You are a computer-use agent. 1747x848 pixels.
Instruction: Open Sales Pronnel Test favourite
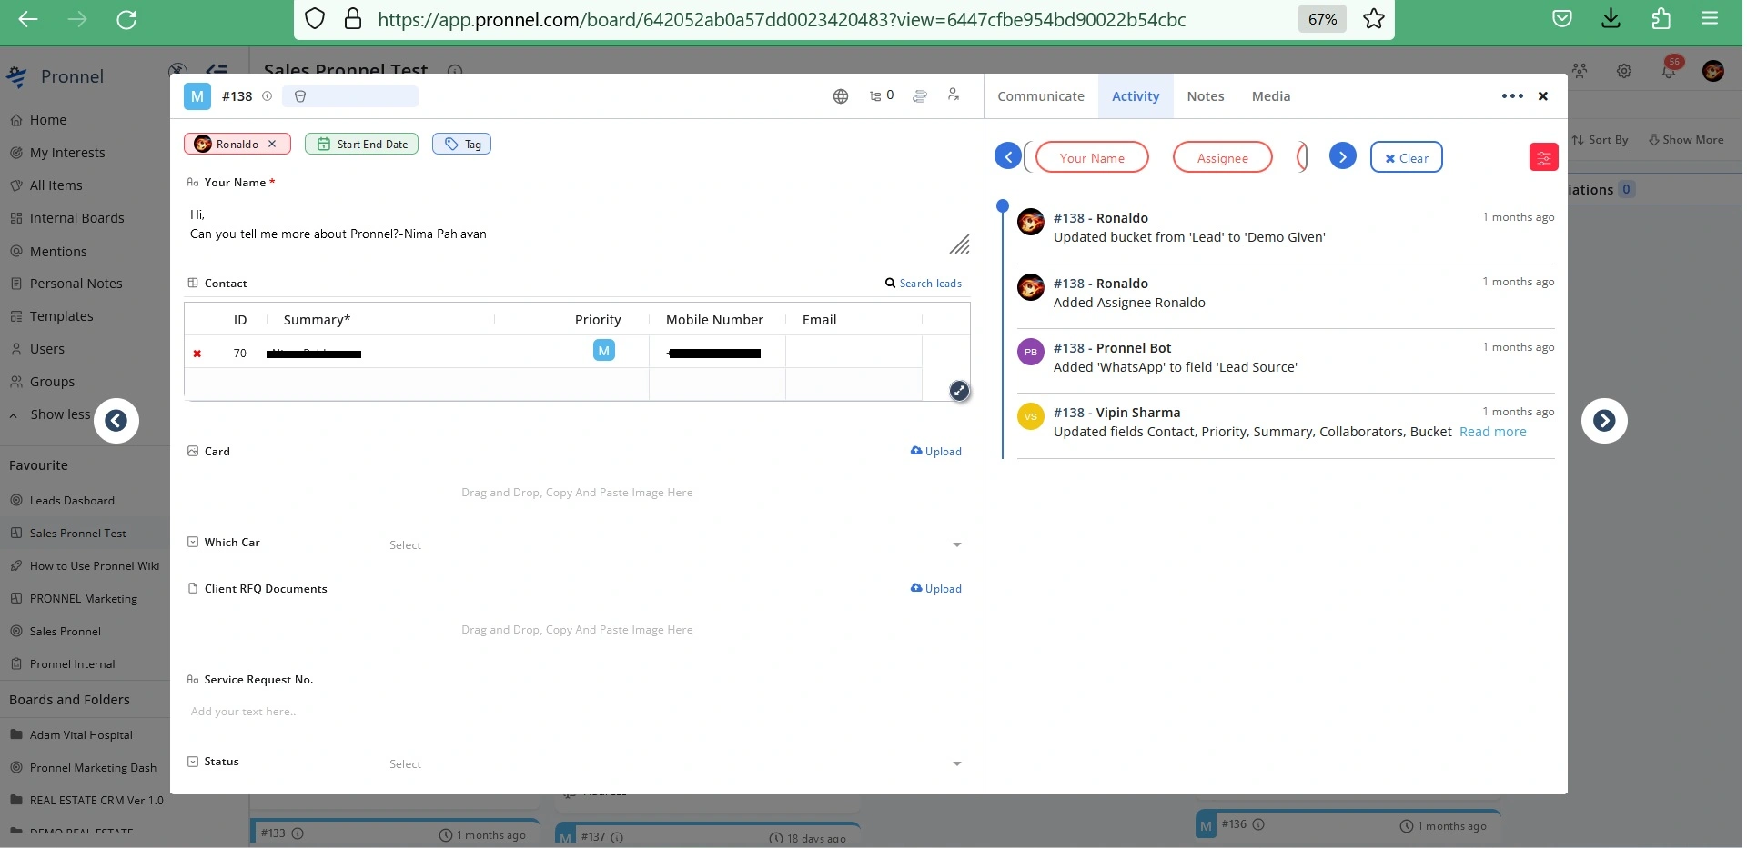pos(77,534)
